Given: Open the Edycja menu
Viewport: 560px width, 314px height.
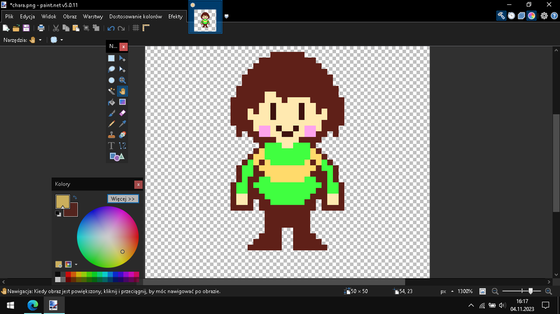Looking at the screenshot, I should tap(27, 16).
